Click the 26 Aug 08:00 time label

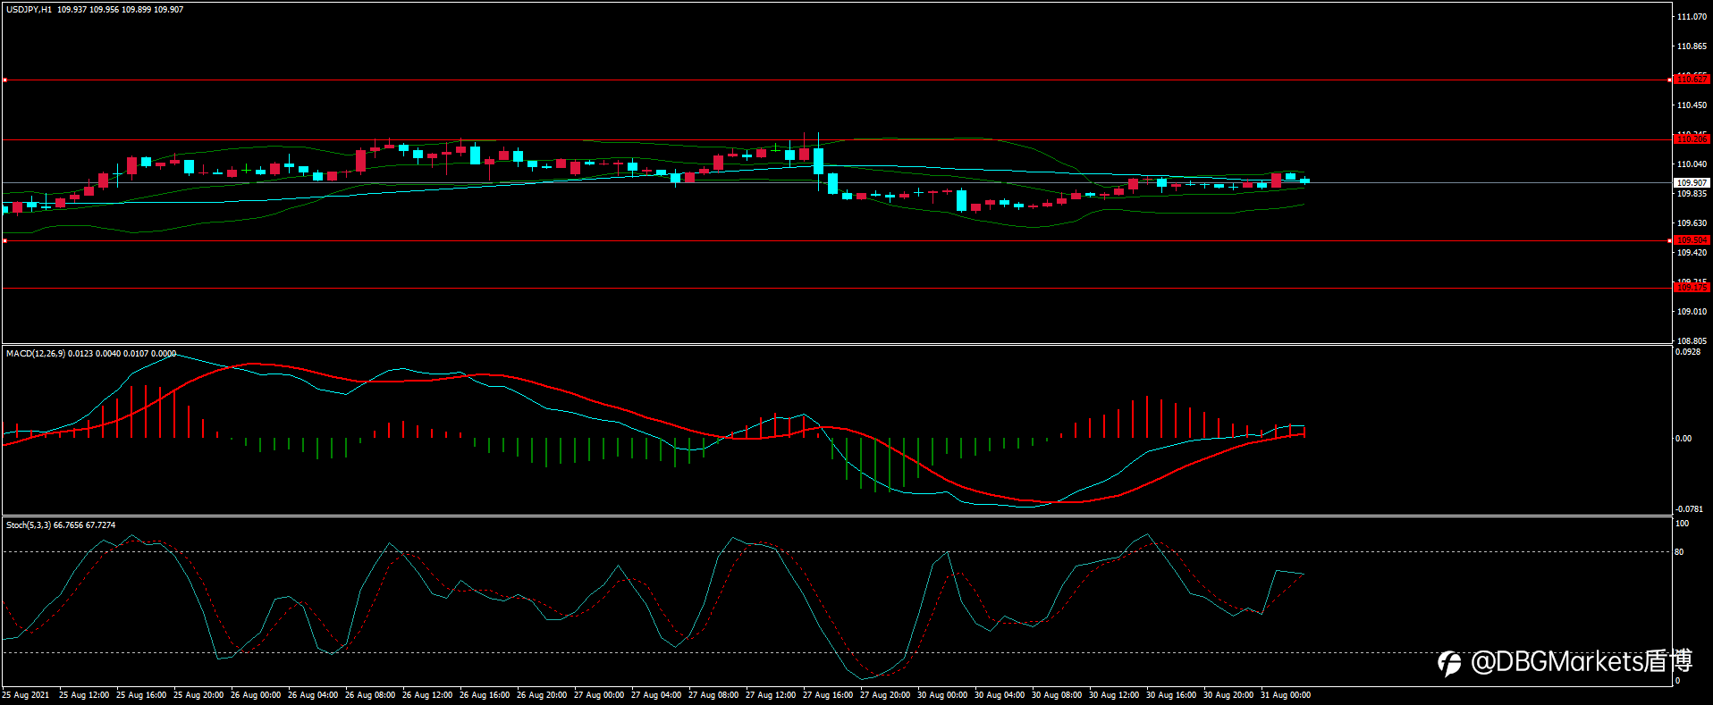click(370, 695)
